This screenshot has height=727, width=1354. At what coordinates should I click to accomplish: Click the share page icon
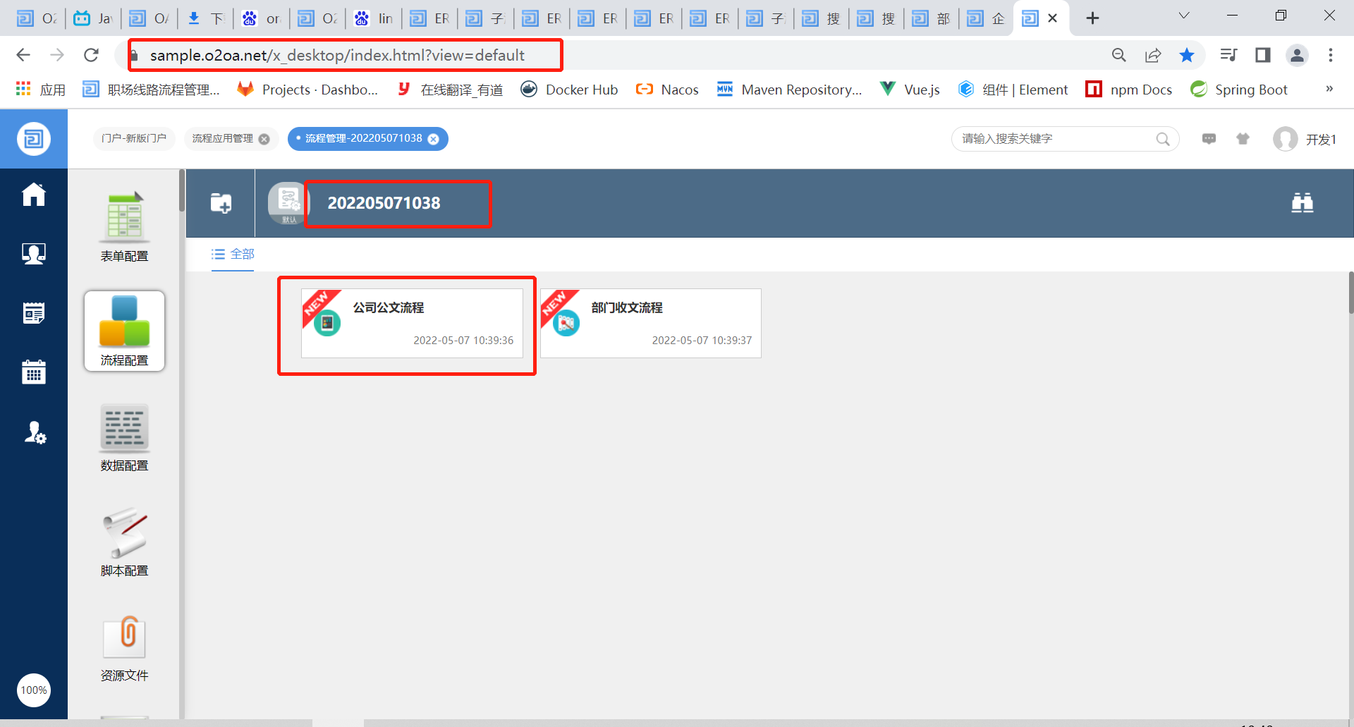[1153, 55]
